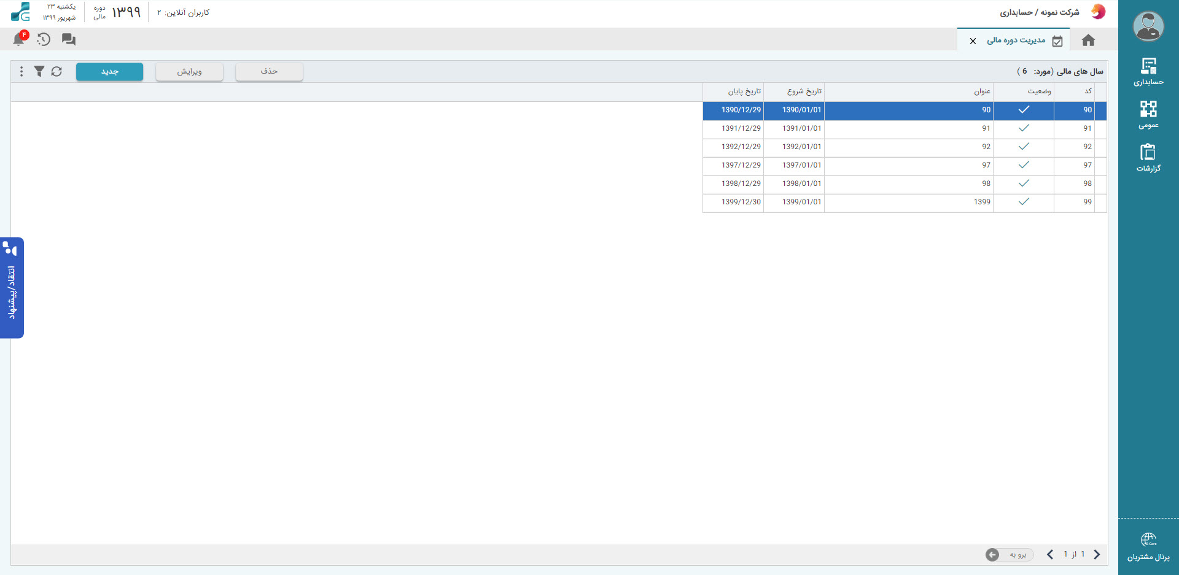Click status checkmark in row 98
This screenshot has height=575, width=1179.
click(1024, 183)
